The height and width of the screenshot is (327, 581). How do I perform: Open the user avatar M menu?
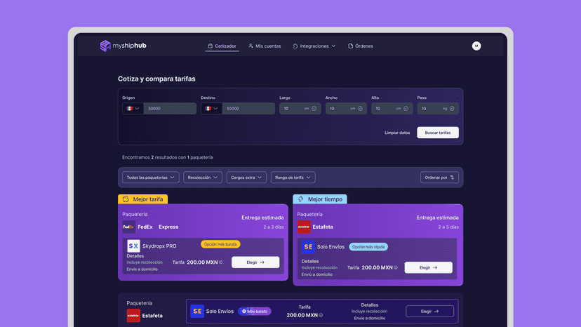pyautogui.click(x=476, y=46)
